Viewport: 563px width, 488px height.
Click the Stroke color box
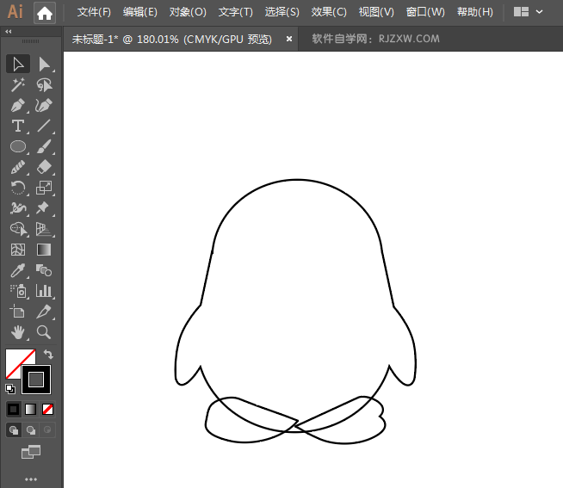point(36,379)
